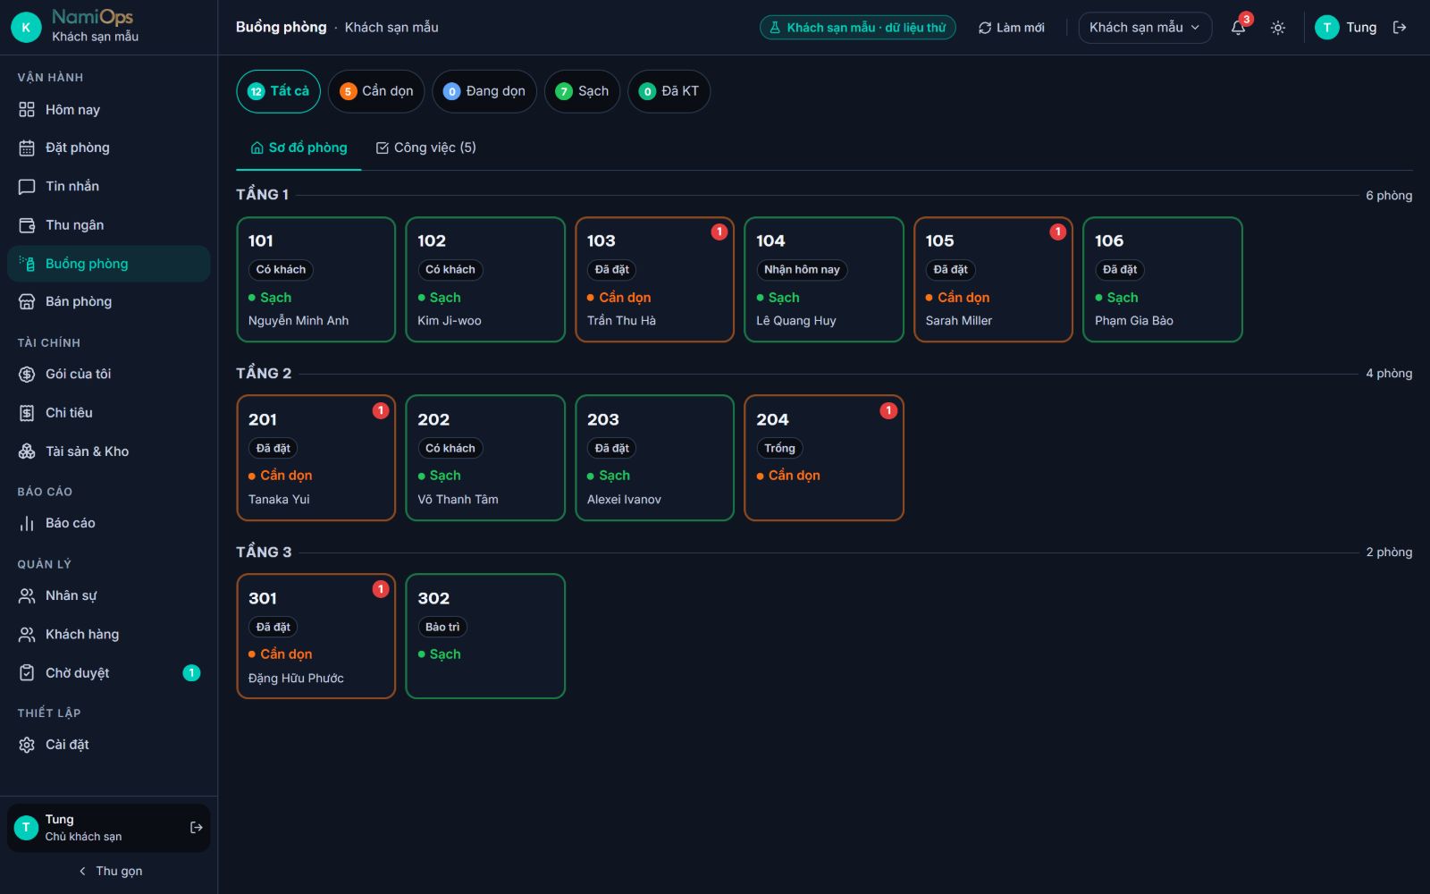
Task: Click the K avatar next to NamiOps
Action: [x=26, y=28]
